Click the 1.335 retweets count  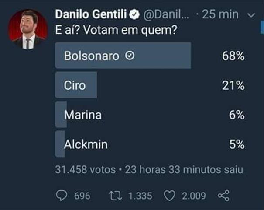point(140,196)
